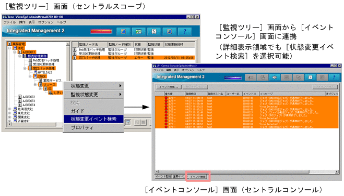Viewport: 344px width, 196px height.
Task: Click the tree pane scroll-up arrow
Action: [x=68, y=44]
